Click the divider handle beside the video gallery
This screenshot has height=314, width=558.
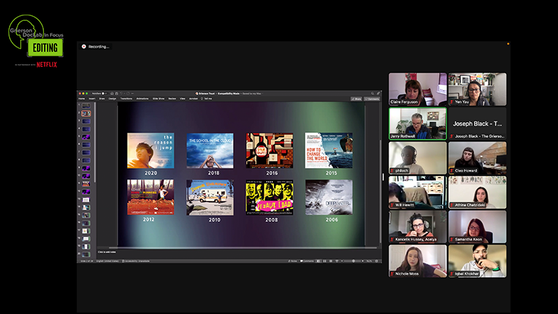click(x=383, y=177)
